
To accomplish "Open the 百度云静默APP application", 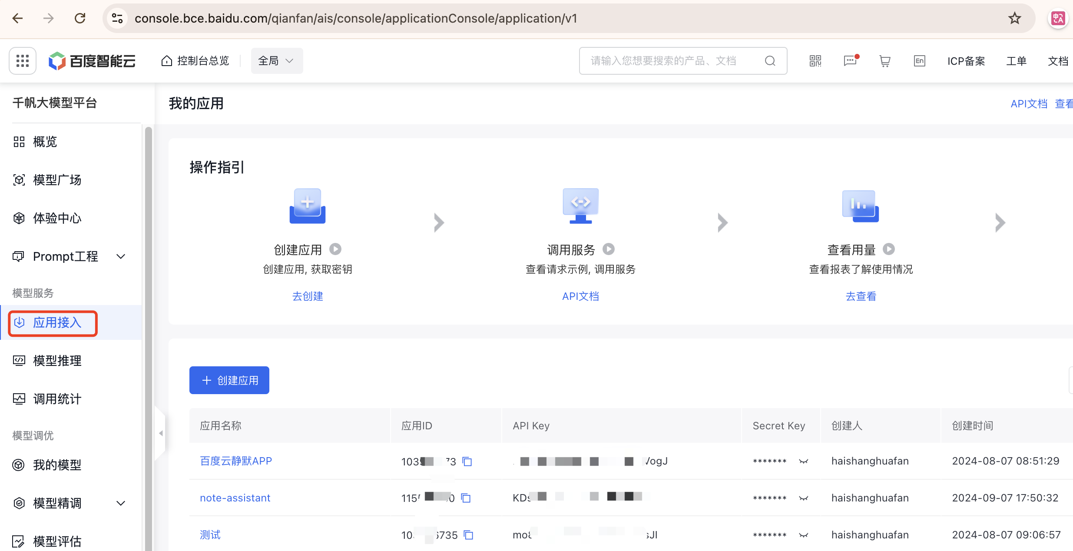I will [236, 461].
